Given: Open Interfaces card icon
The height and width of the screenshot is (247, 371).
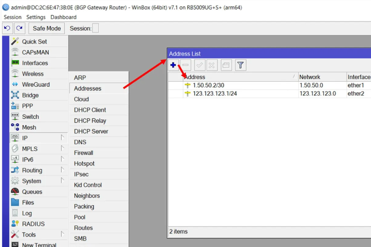Looking at the screenshot, I should [x=15, y=63].
